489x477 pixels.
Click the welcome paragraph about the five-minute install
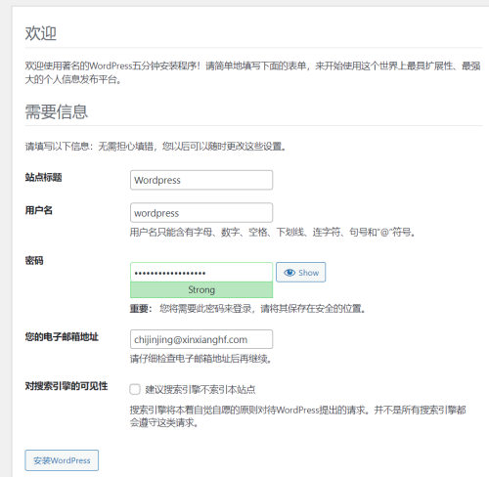pos(252,72)
